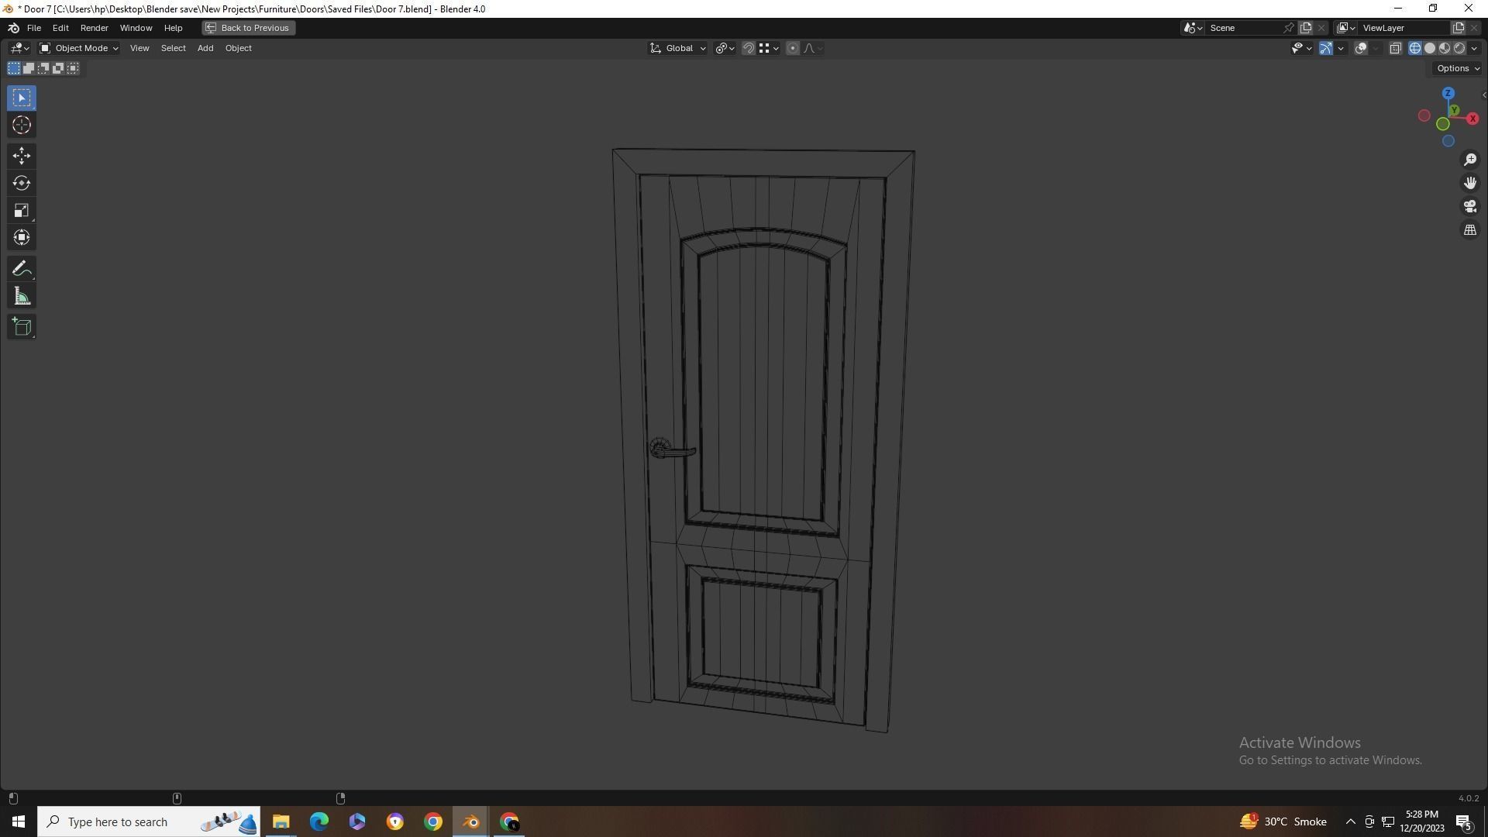Screen dimensions: 1488x837
Task: Open the viewport View menu
Action: tap(139, 48)
